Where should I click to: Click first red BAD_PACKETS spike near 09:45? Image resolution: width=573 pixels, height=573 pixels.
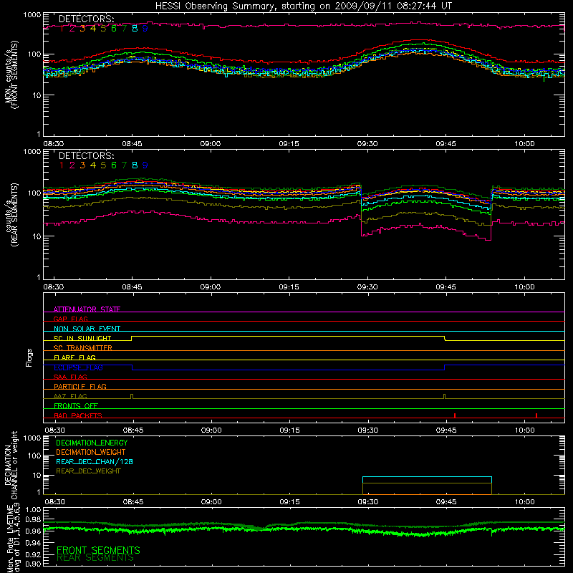(455, 415)
